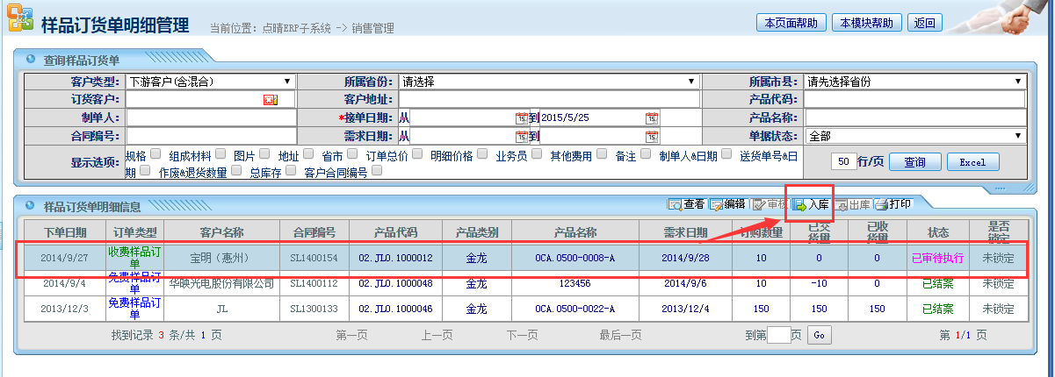Tick the 业务员 display option checkbox
The image size is (1055, 377).
point(536,154)
